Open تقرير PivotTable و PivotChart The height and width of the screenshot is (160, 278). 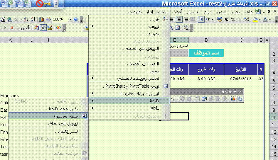tap(129, 86)
